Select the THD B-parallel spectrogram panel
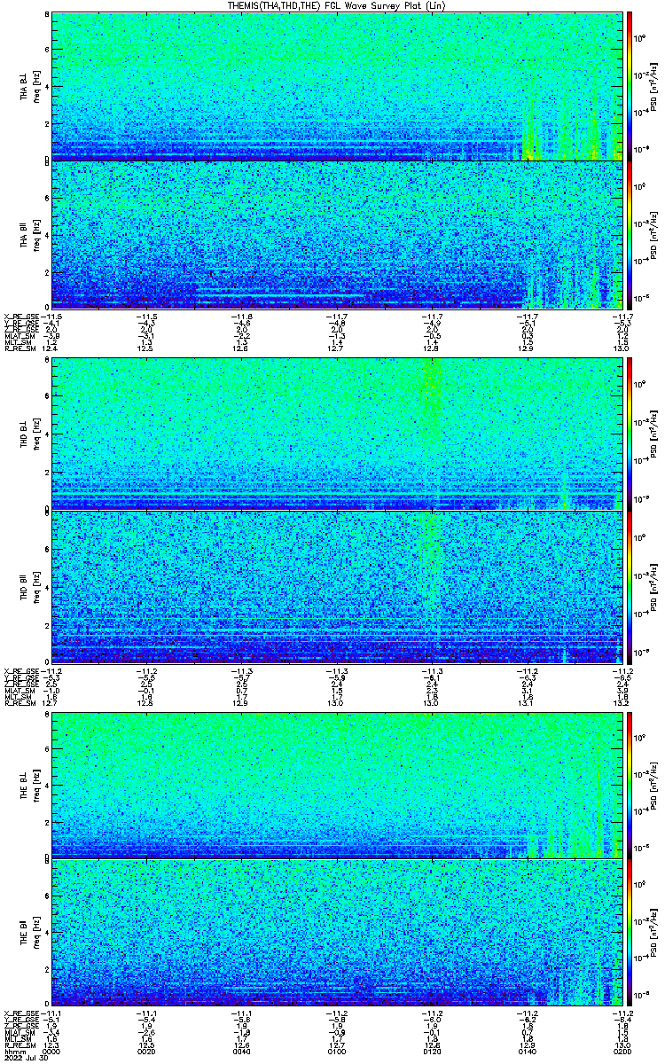The height and width of the screenshot is (1064, 665). (x=336, y=587)
